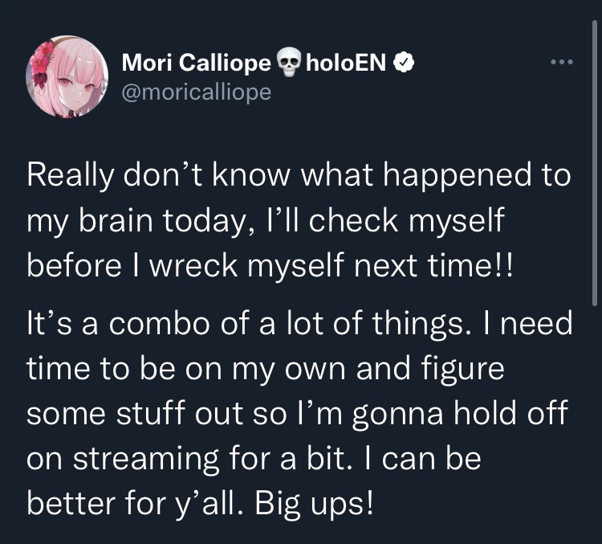
Task: Open the @moricalliope handle link
Action: click(197, 92)
